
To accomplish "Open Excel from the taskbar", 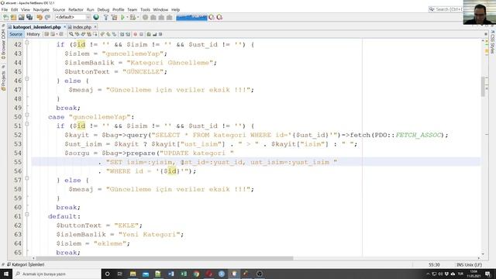I will click(x=184, y=274).
